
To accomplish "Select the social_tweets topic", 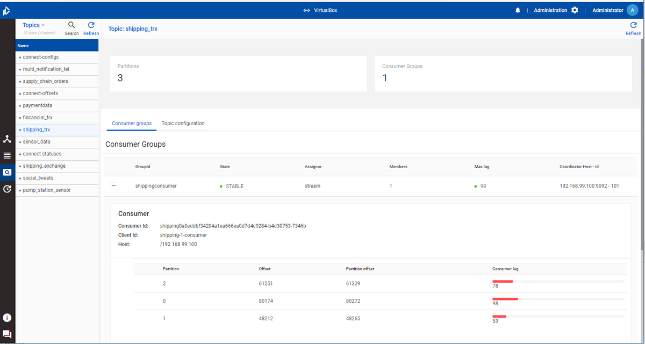I will [x=57, y=178].
